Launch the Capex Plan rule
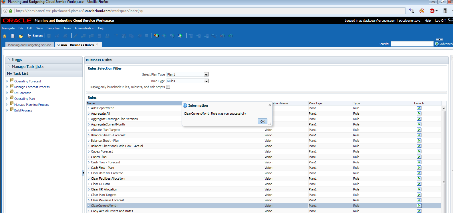The width and height of the screenshot is (453, 213). [419, 157]
